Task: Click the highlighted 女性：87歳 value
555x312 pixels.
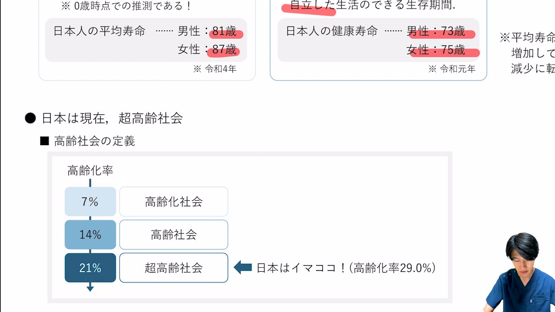Action: tap(224, 50)
